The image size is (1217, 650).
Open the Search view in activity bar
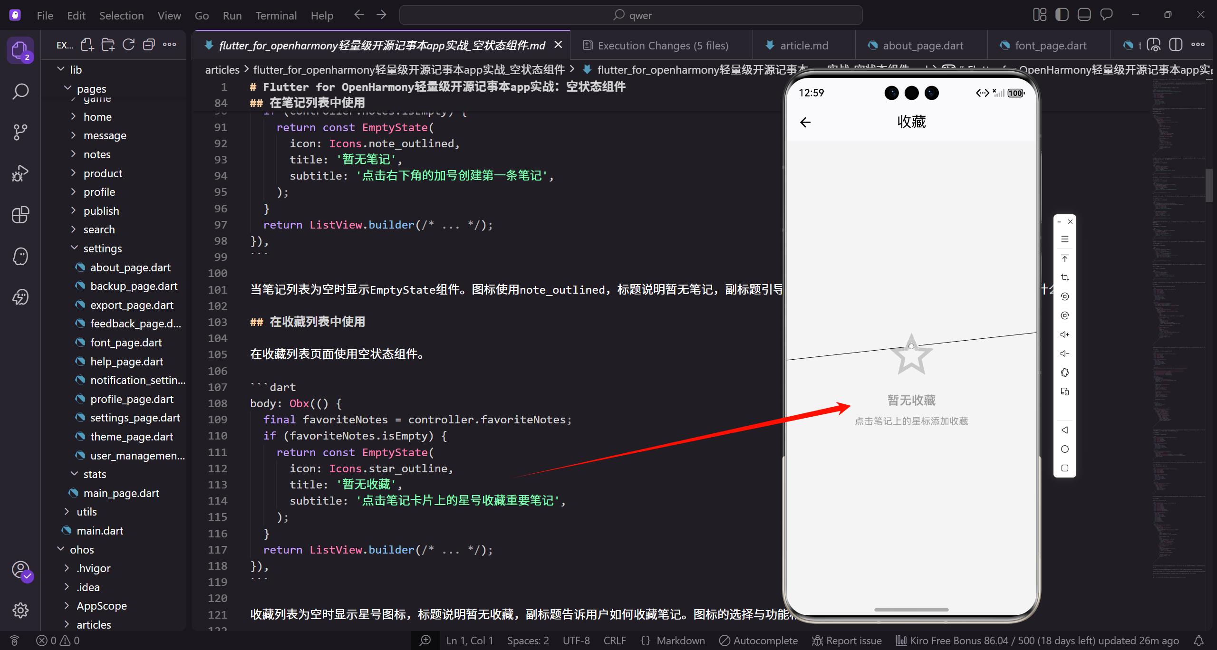tap(20, 91)
